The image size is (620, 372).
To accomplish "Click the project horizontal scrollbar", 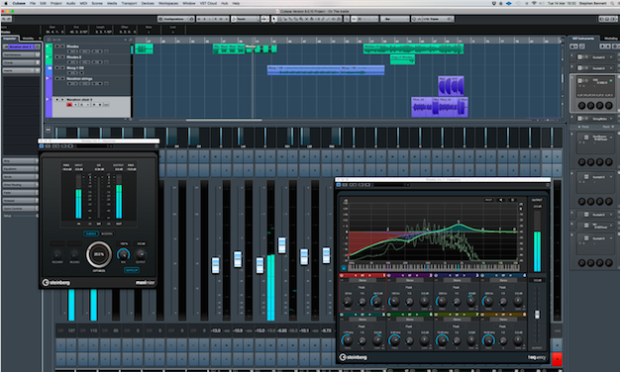I will click(x=224, y=120).
